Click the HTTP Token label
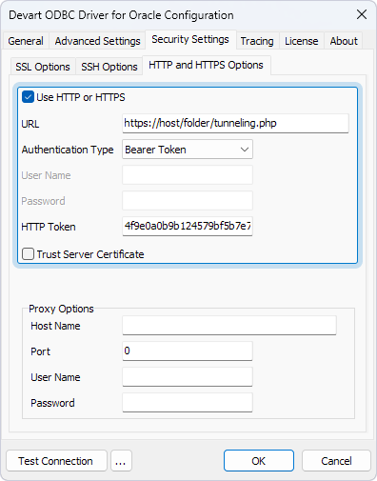Image resolution: width=377 pixels, height=481 pixels. pyautogui.click(x=49, y=227)
